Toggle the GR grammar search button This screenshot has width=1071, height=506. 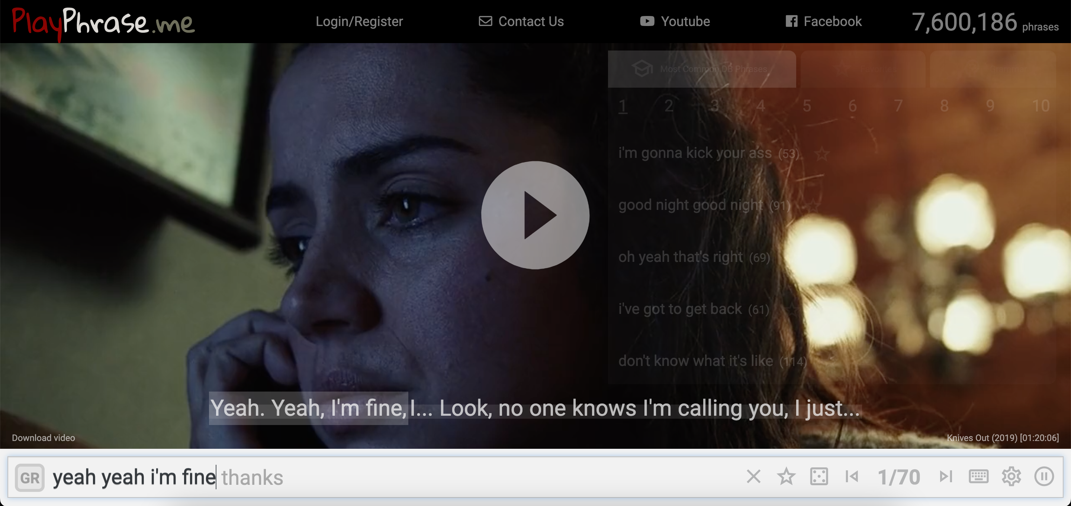pos(29,477)
